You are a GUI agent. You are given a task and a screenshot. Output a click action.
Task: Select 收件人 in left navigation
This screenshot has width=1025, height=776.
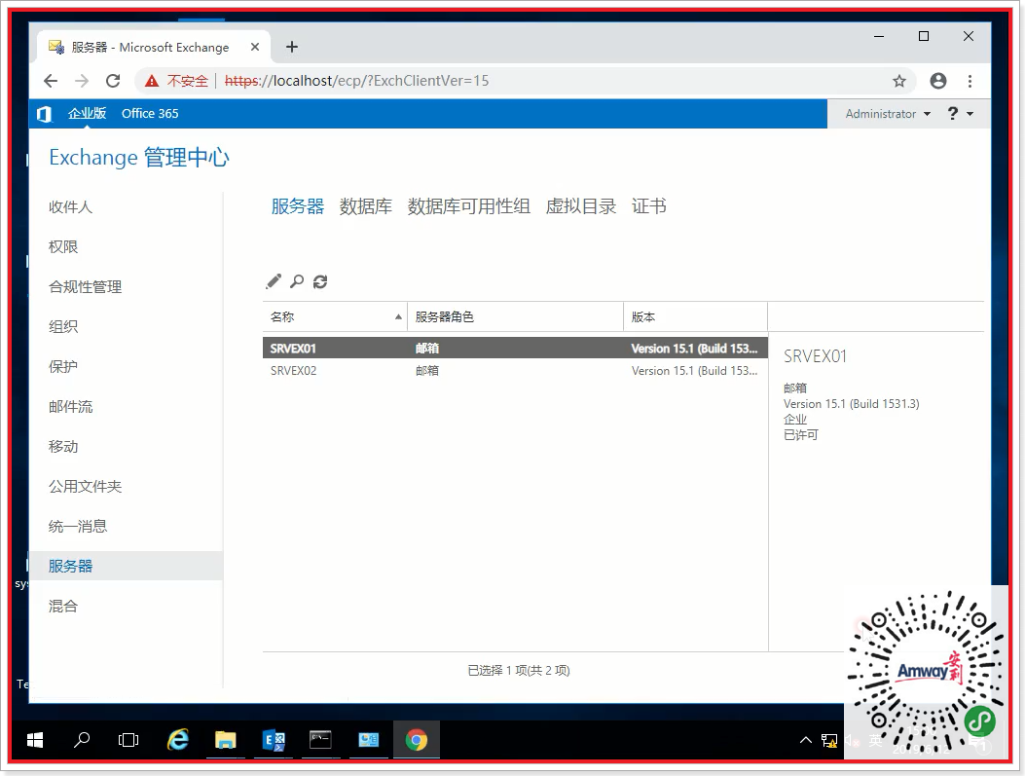(71, 207)
